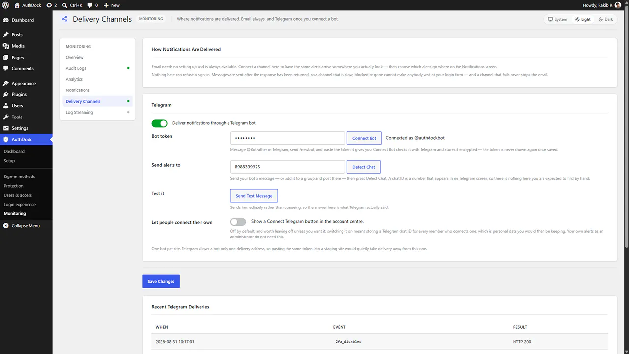The height and width of the screenshot is (354, 629).
Task: Click the WHEN column header
Action: pyautogui.click(x=162, y=327)
